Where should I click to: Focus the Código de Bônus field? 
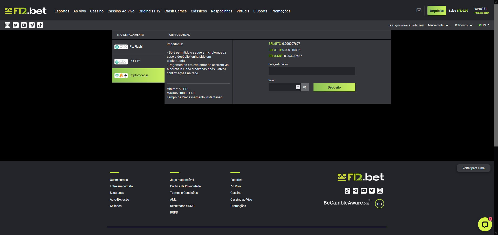(312, 71)
